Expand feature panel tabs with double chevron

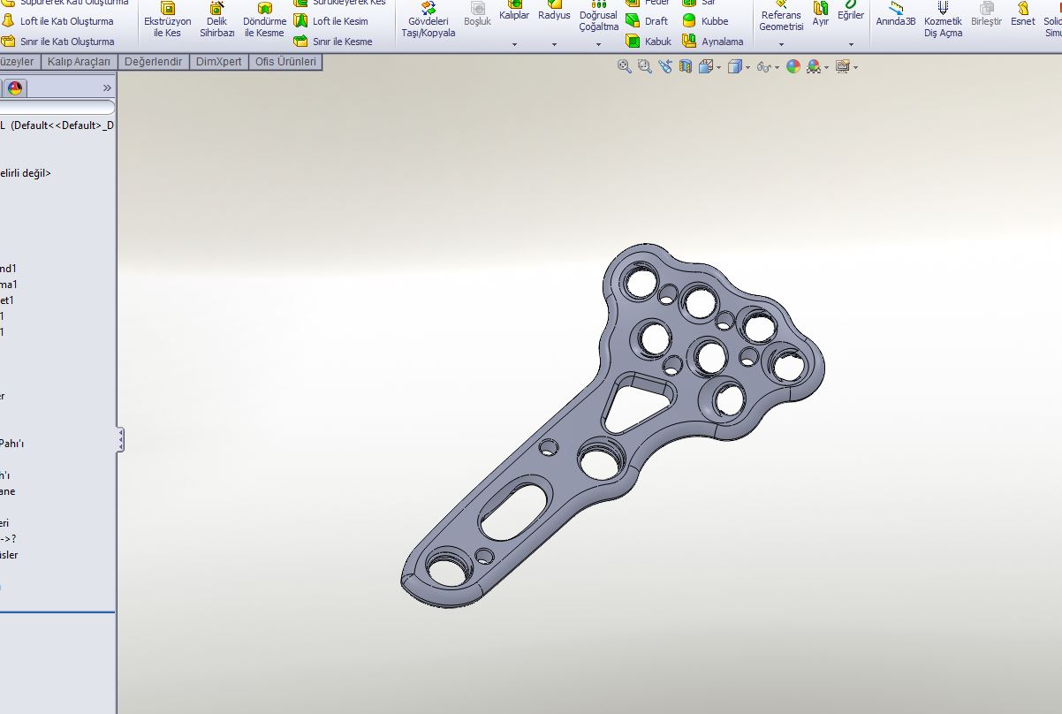[107, 87]
